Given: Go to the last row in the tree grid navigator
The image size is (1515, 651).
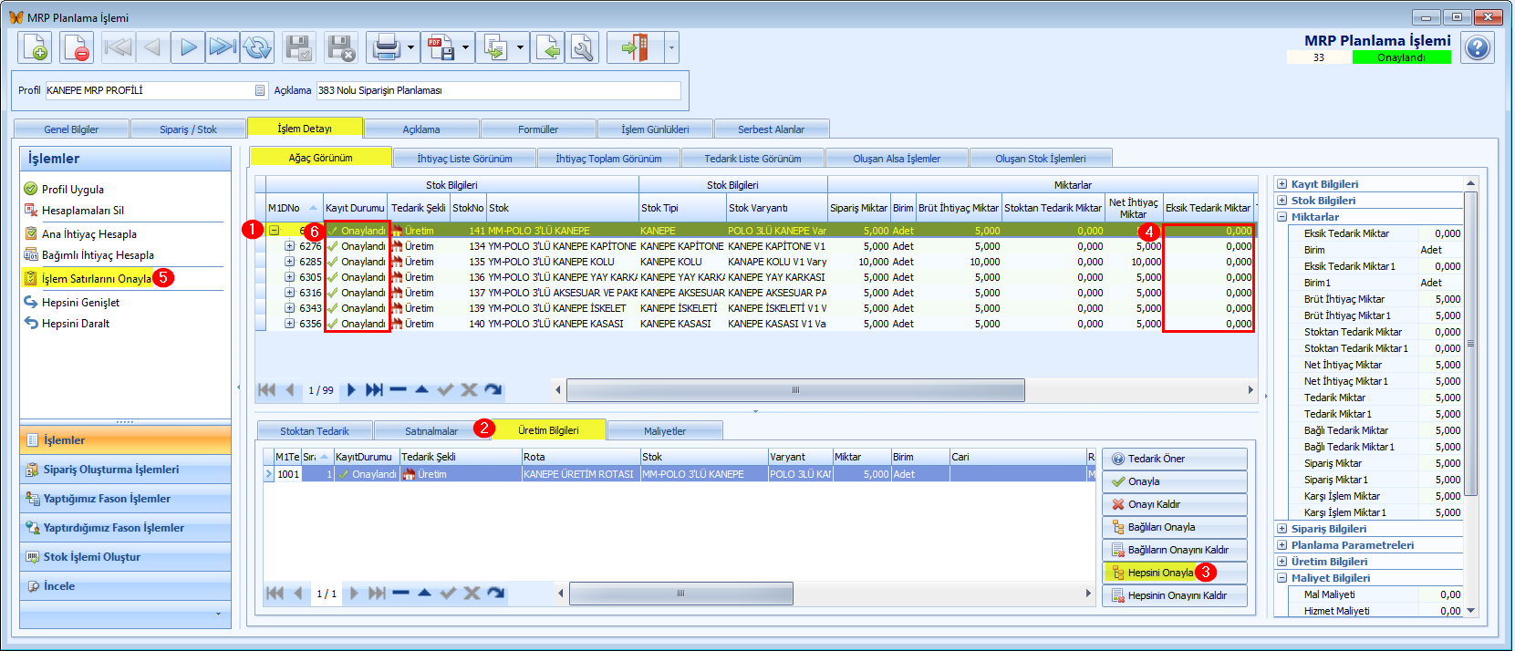Looking at the screenshot, I should (374, 390).
